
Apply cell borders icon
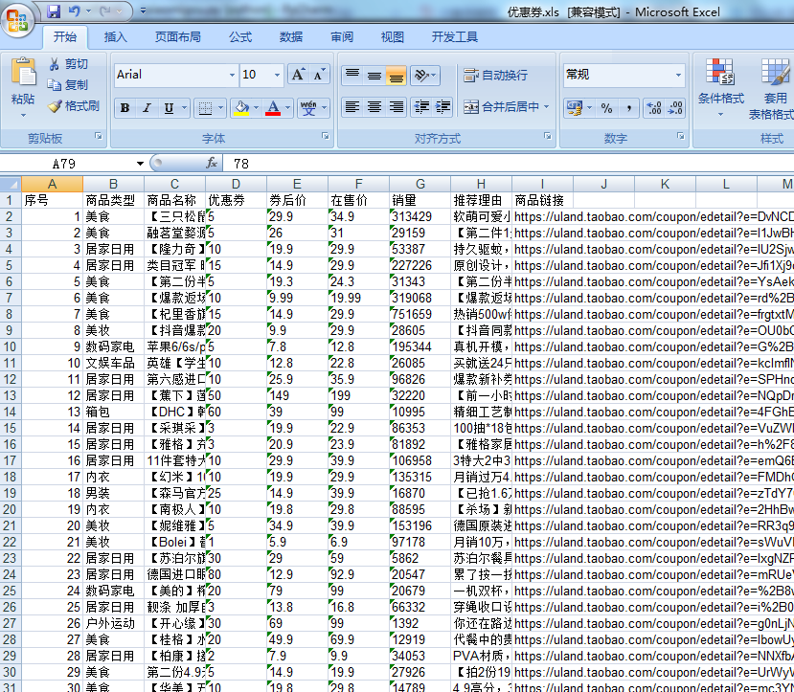click(x=205, y=108)
